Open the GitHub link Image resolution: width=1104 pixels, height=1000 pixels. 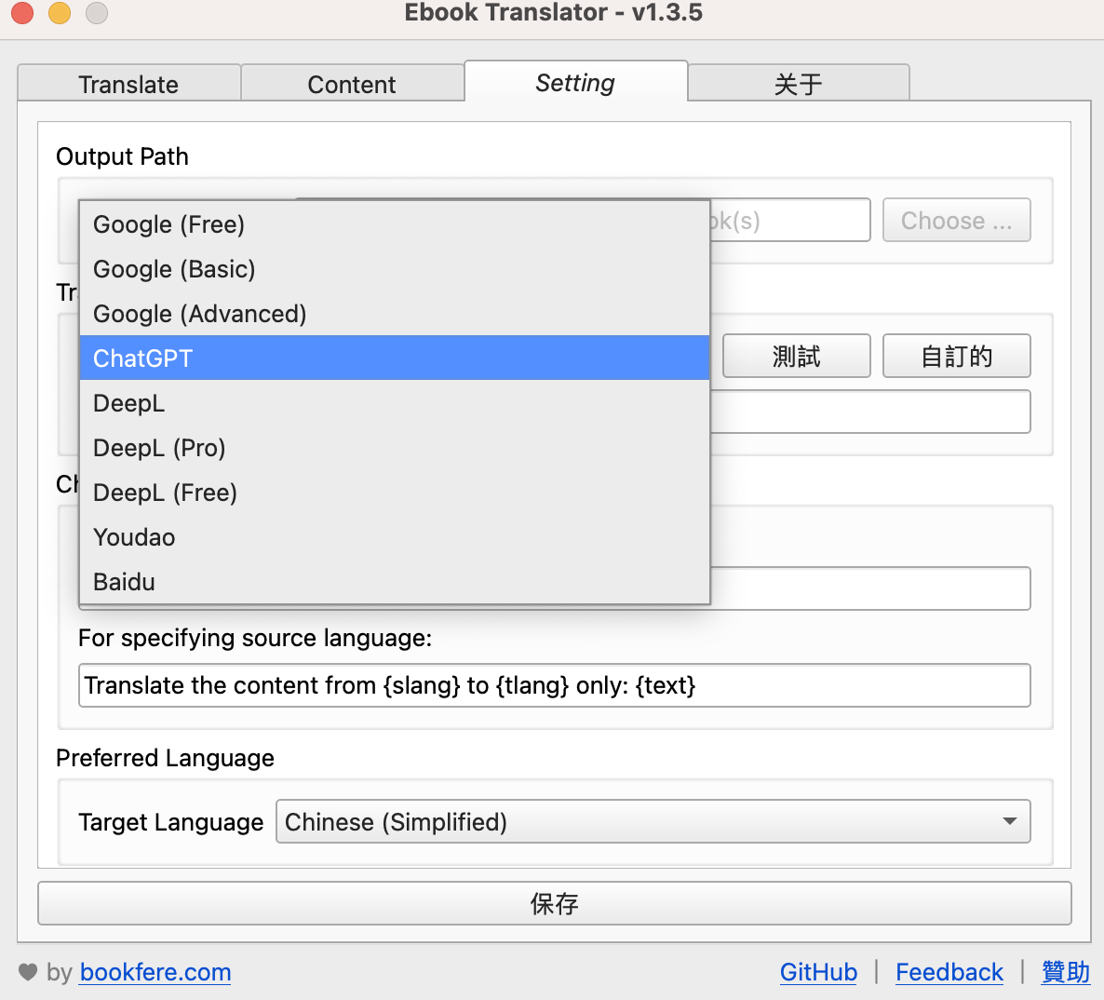[x=818, y=972]
